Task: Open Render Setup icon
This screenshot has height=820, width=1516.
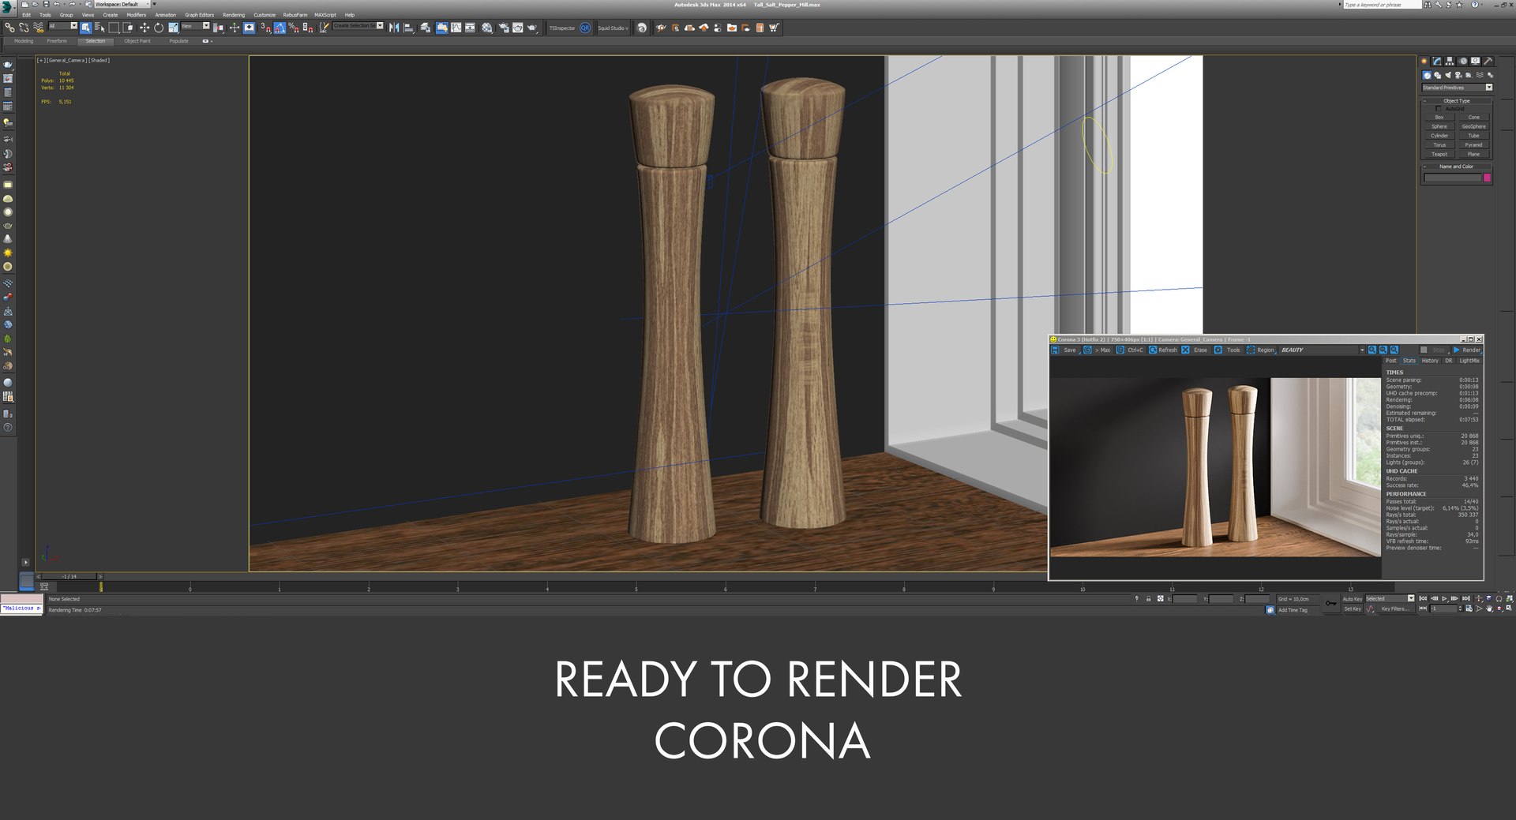Action: coord(504,28)
